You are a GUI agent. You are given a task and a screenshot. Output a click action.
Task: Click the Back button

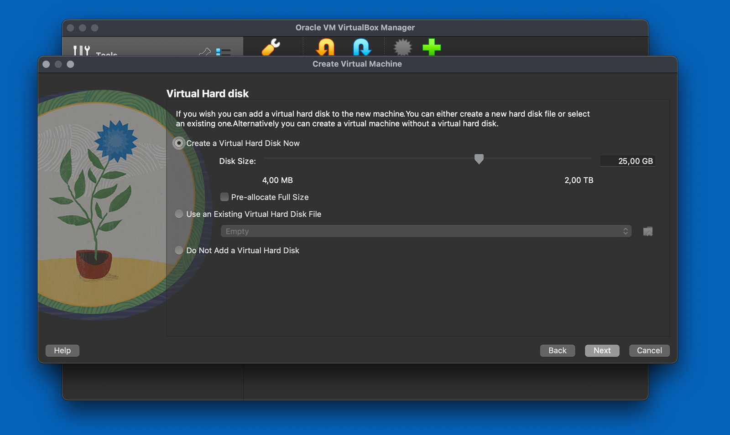(557, 350)
